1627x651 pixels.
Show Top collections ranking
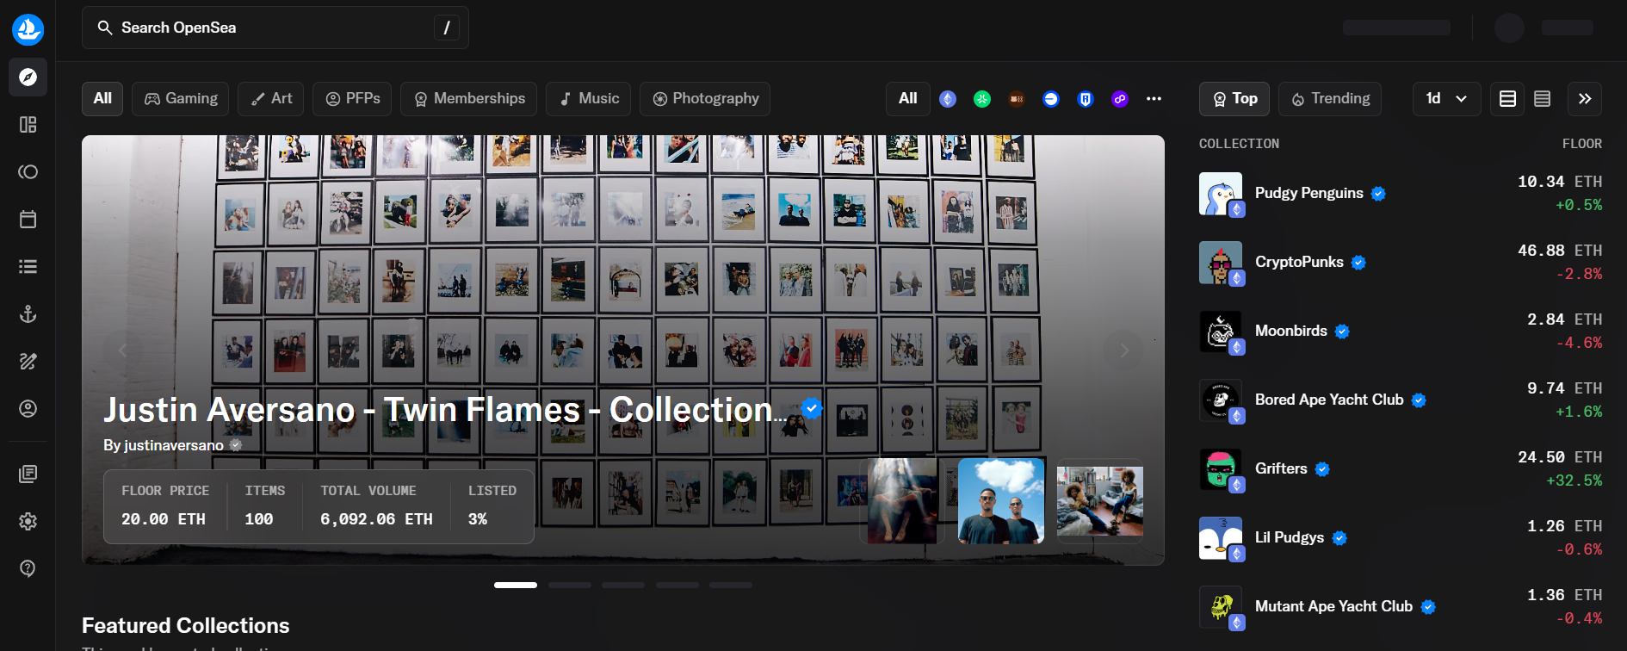tap(1234, 99)
